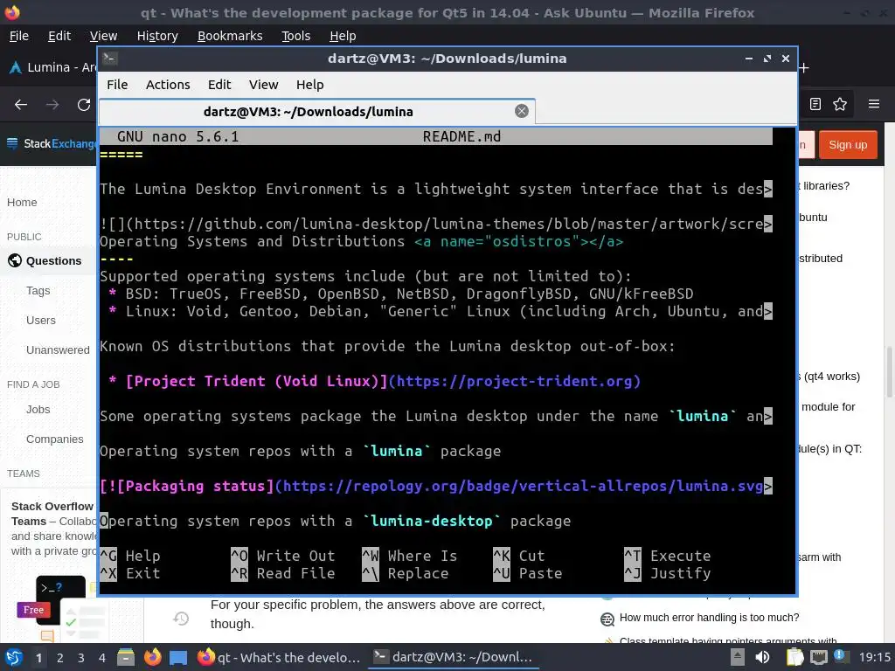Open Questions in the sidebar
The image size is (895, 671).
click(x=53, y=260)
